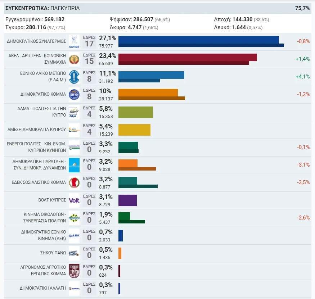
Task: Select ΑΜΕΣΗ ΔΗΜΟΚΡΑΤΙΑ ΚΥΠΡΟΥ party label
Action: click(37, 130)
